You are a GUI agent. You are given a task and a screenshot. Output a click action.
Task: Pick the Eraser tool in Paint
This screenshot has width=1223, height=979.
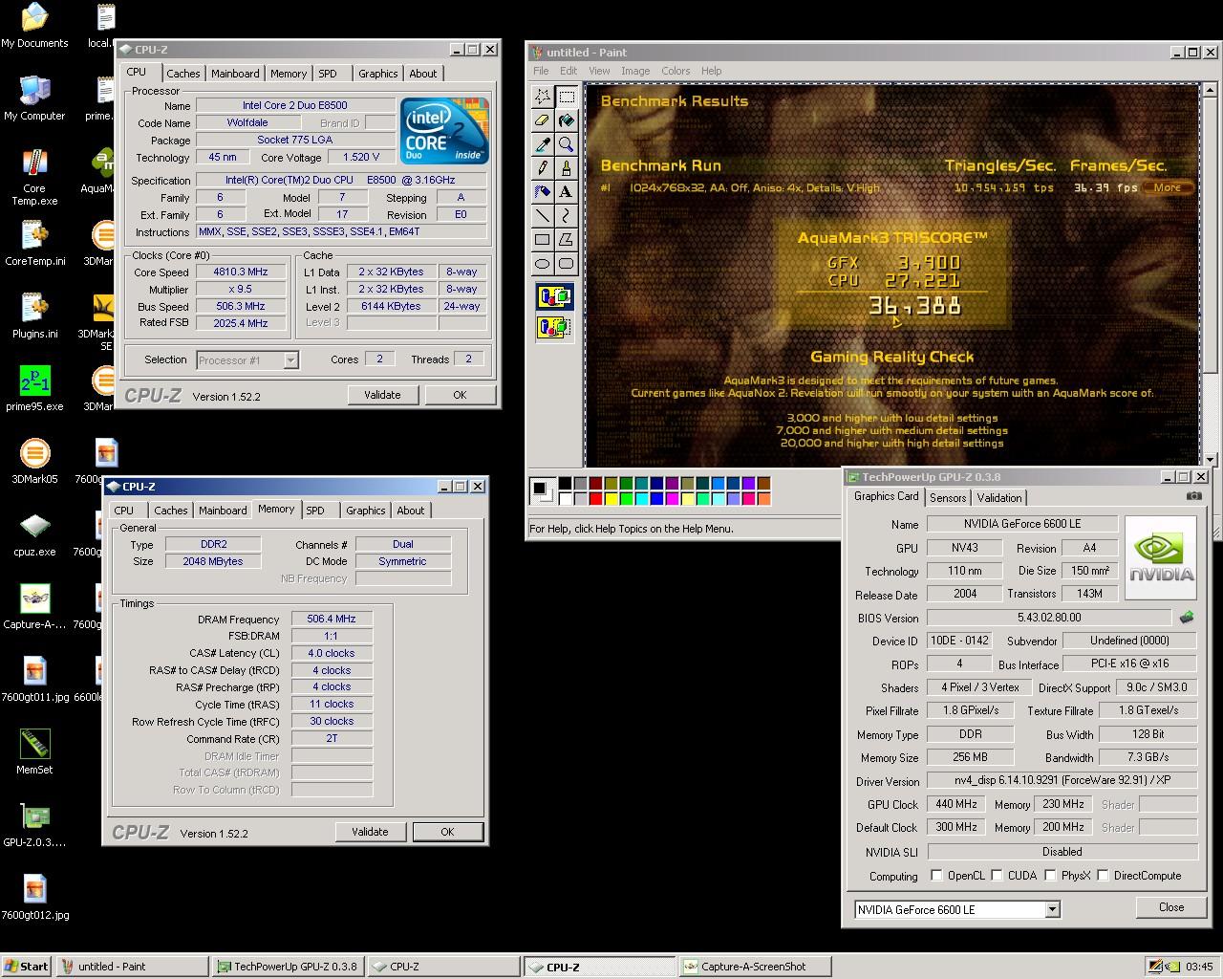coord(543,120)
